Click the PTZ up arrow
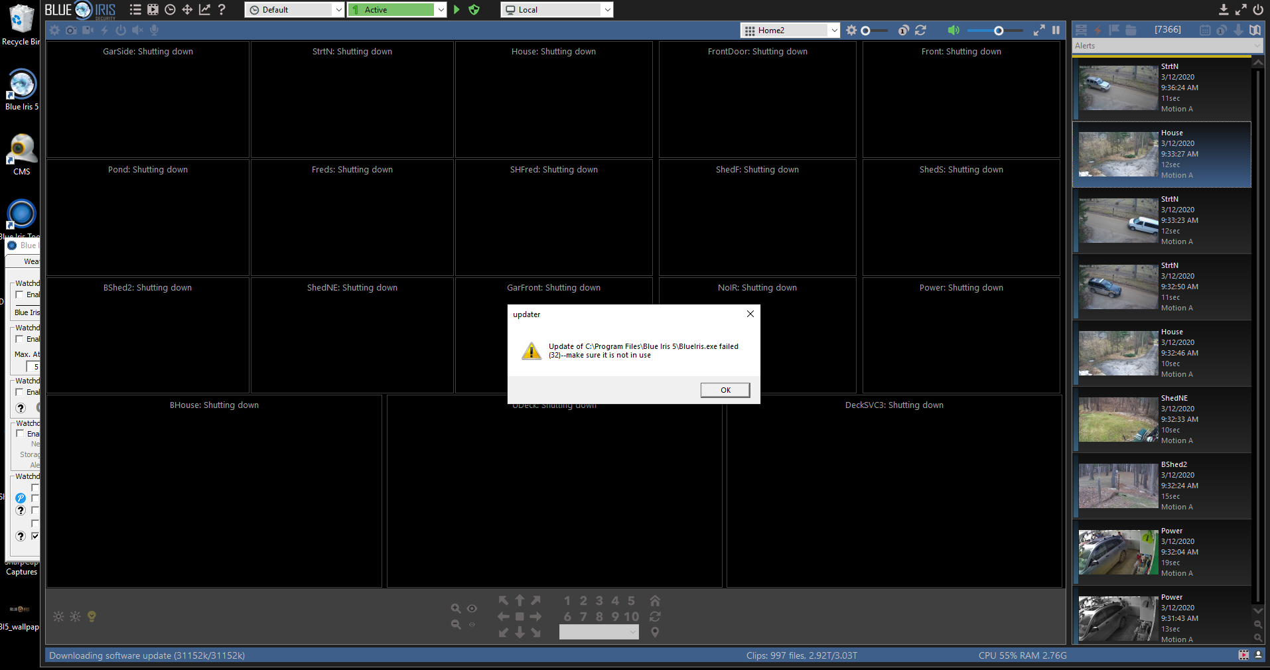Screen dimensions: 1270x670 [520, 600]
